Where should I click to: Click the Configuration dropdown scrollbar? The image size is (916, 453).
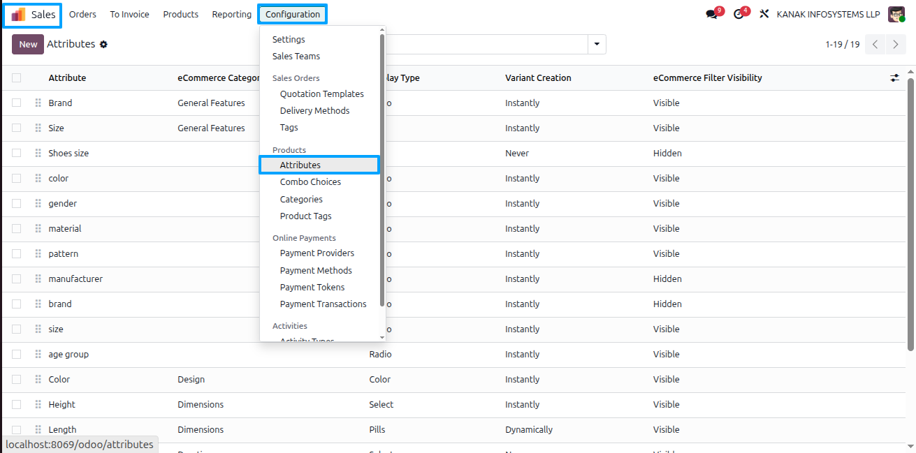382,170
